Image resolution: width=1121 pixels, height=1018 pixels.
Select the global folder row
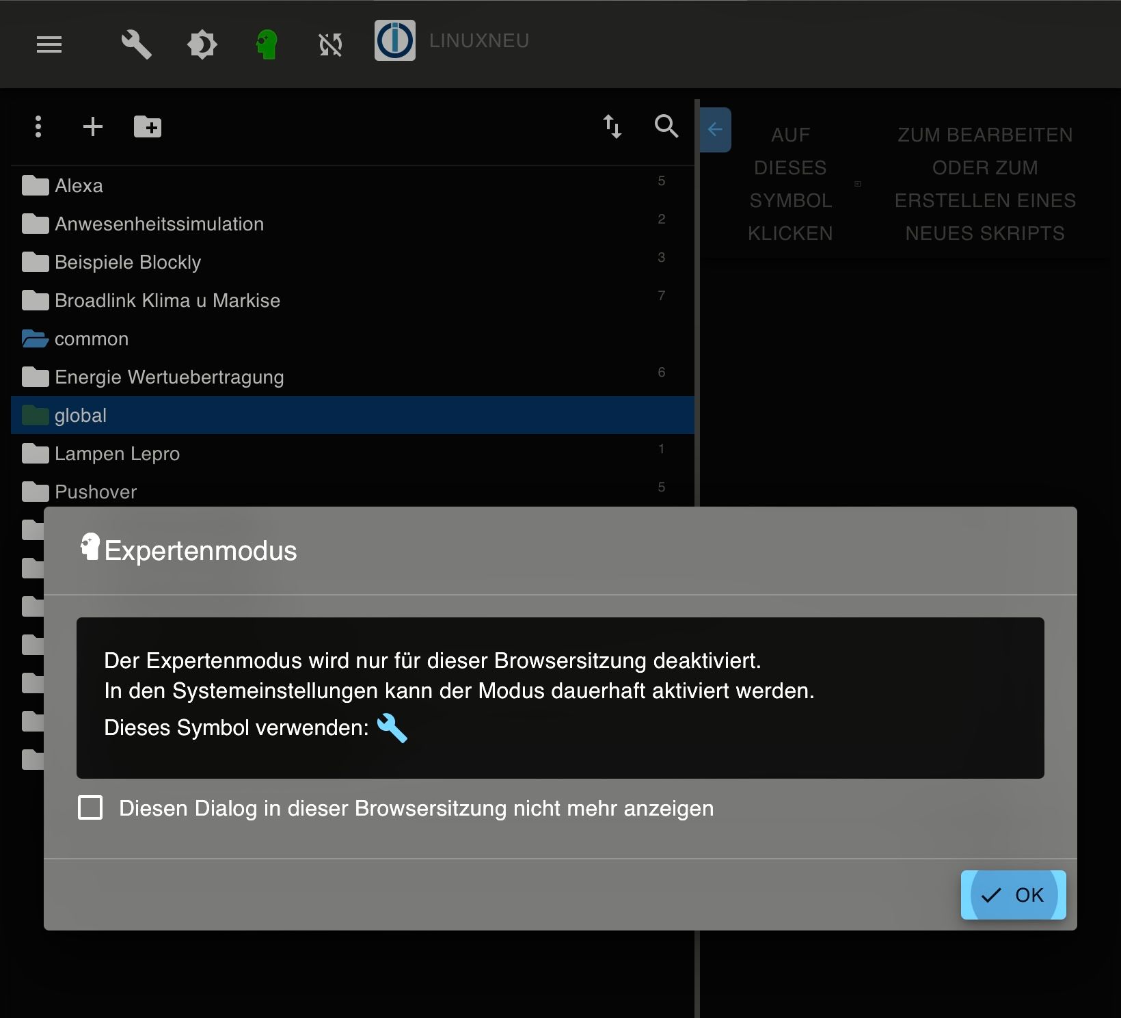(x=353, y=415)
